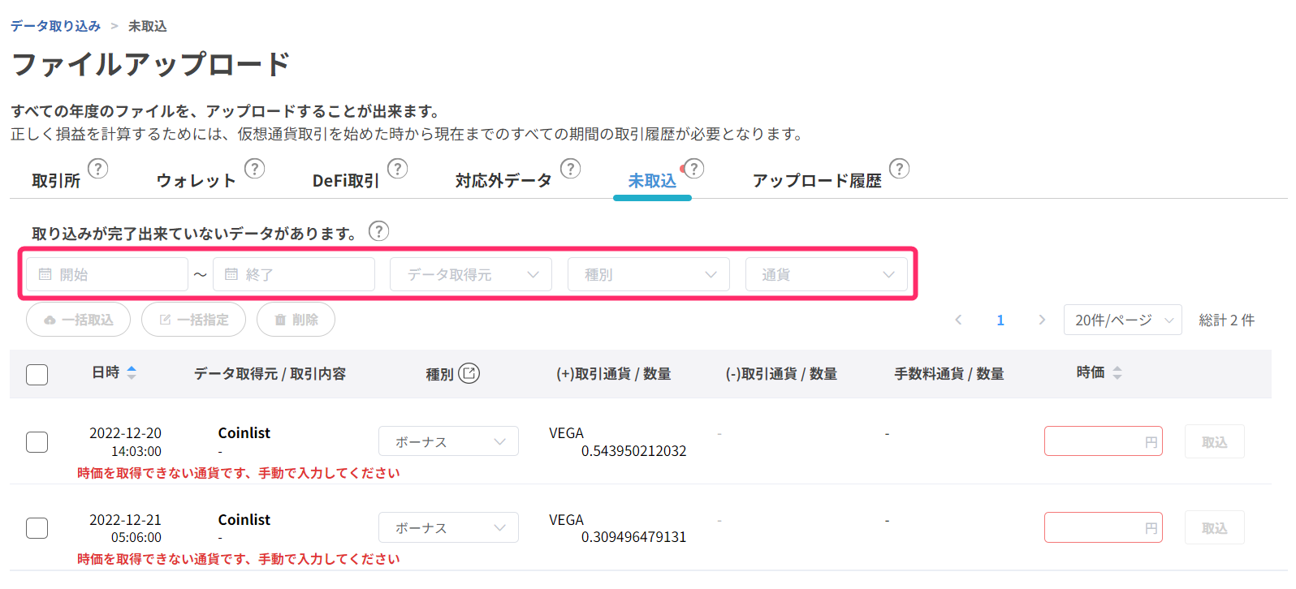Open the 種別 filter dropdown
This screenshot has width=1296, height=589.
tap(649, 274)
